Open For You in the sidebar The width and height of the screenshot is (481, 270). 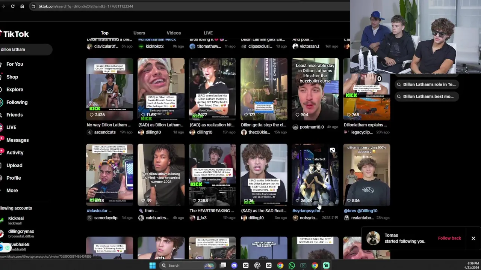point(14,64)
